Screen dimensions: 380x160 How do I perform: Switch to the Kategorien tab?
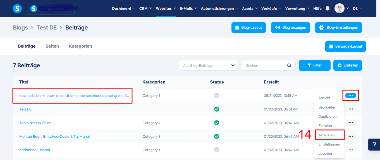pos(80,46)
